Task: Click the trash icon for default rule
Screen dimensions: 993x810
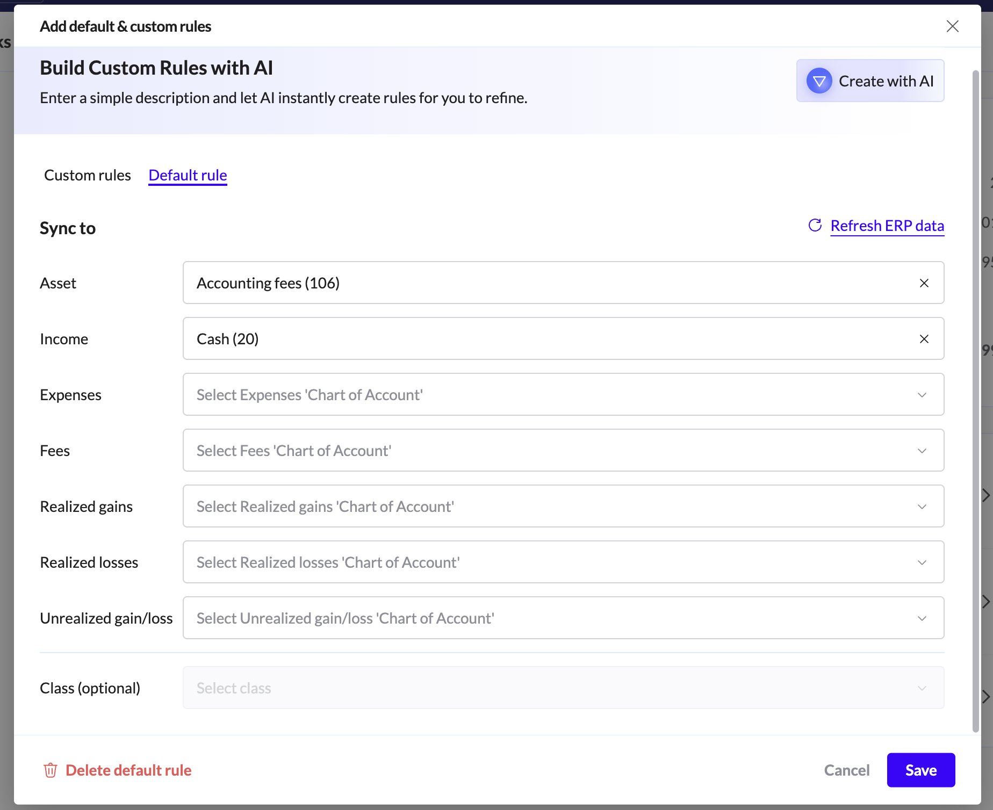Action: tap(51, 770)
